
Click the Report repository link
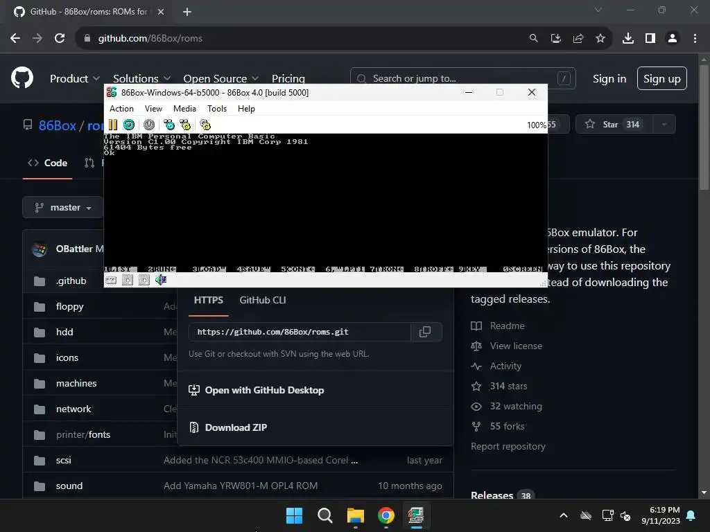click(x=508, y=446)
